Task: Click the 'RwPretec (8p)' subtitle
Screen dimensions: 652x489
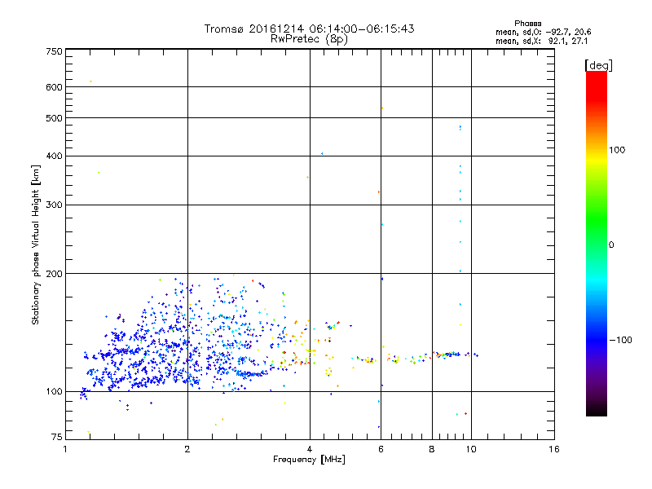Action: (309, 39)
